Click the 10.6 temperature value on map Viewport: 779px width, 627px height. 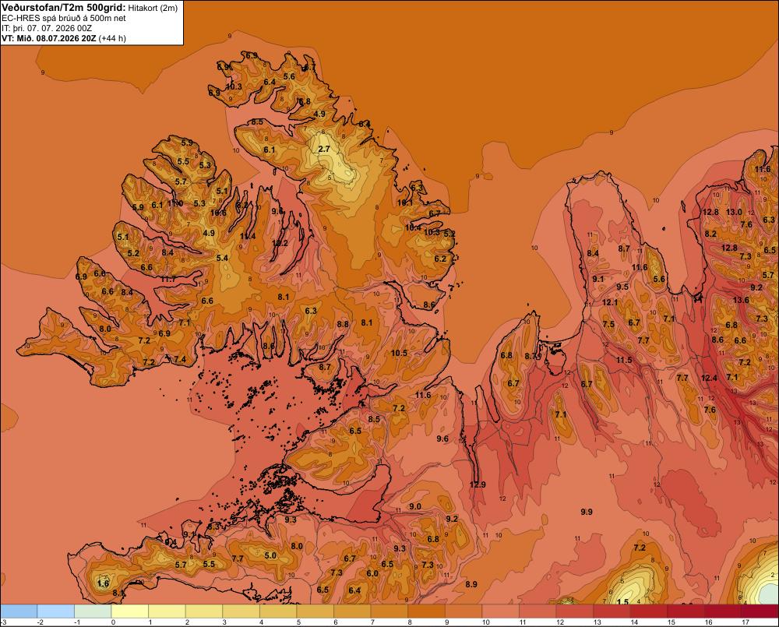click(x=218, y=213)
